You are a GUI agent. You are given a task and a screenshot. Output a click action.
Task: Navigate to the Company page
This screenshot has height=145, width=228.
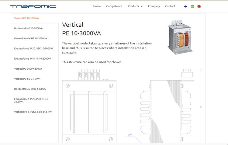(x=154, y=6)
